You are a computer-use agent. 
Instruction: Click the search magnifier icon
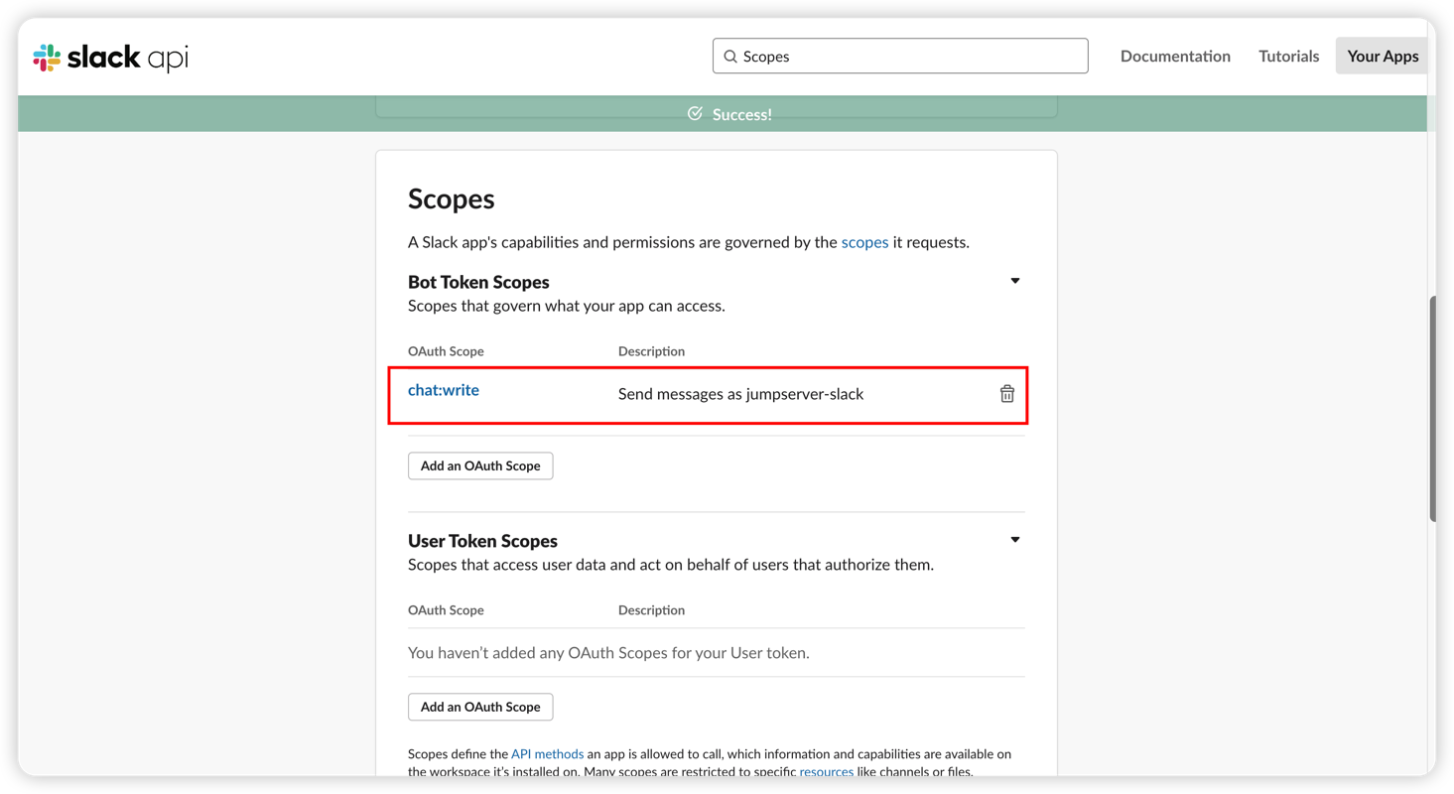point(730,57)
